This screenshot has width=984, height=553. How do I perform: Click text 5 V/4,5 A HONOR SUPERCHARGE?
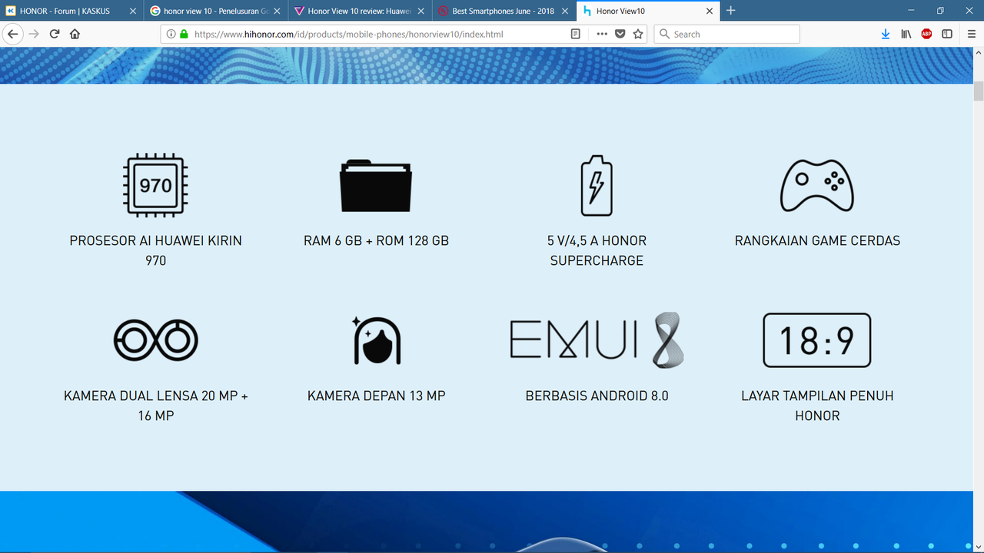(597, 250)
